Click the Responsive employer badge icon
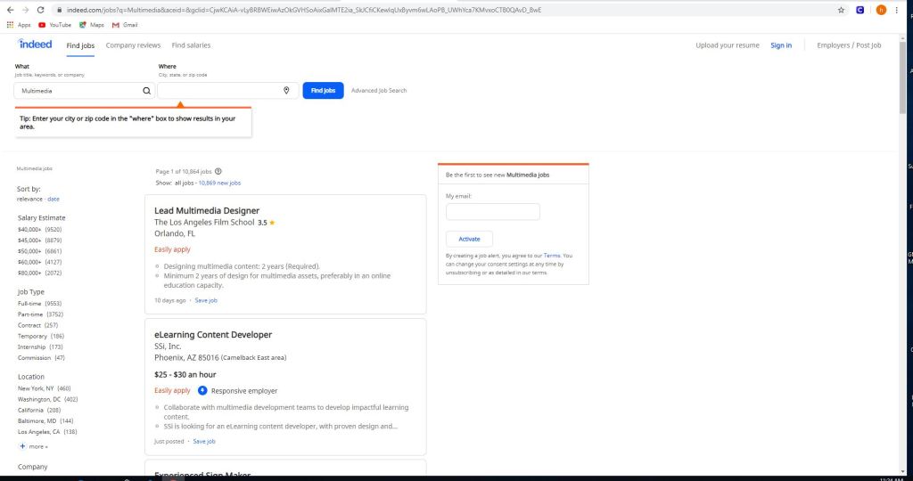This screenshot has height=481, width=913. click(x=202, y=390)
